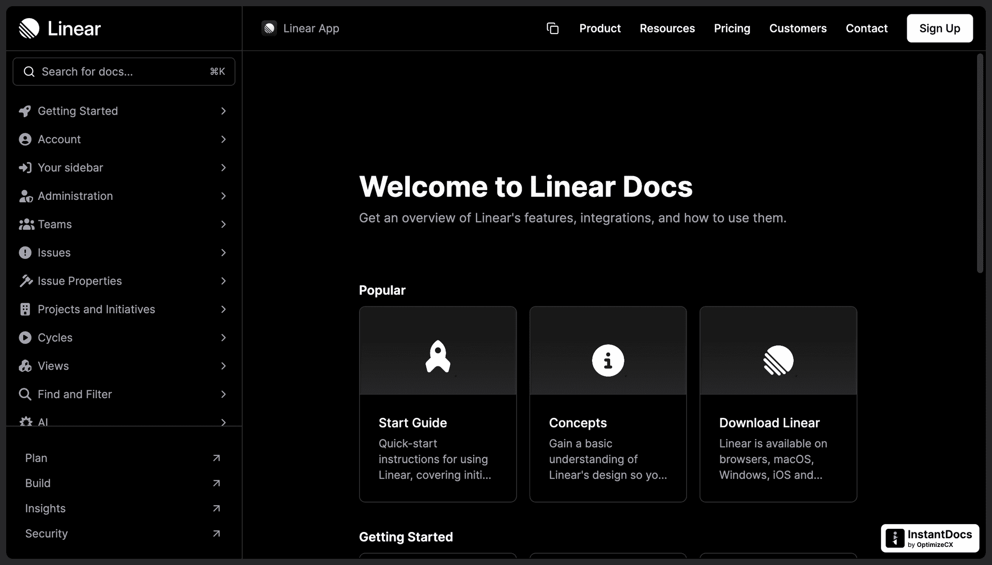992x565 pixels.
Task: Click the copy icon near the top navigation
Action: click(x=552, y=28)
